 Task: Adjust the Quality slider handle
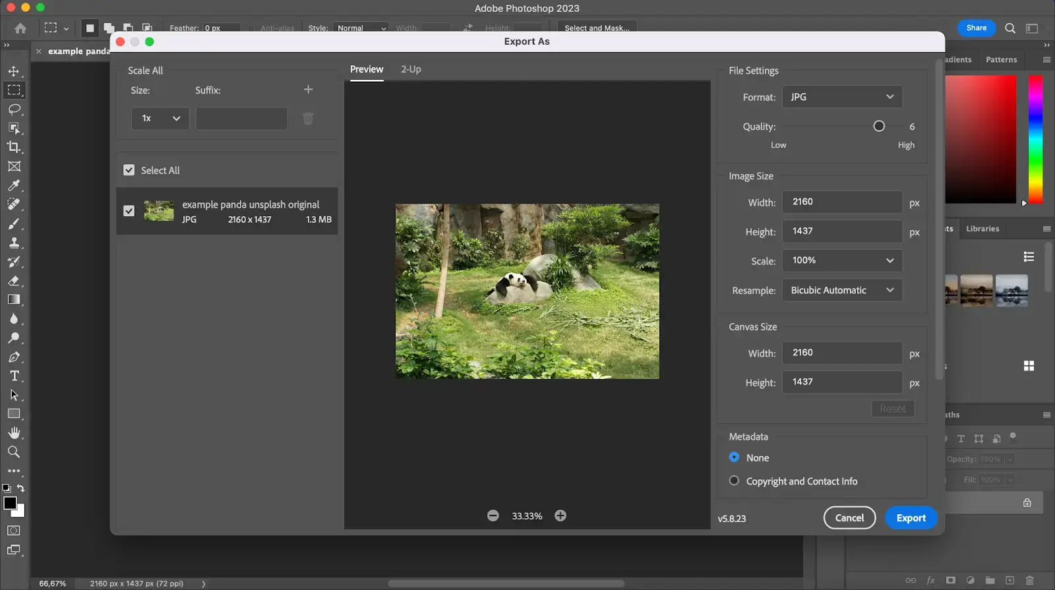coord(879,127)
